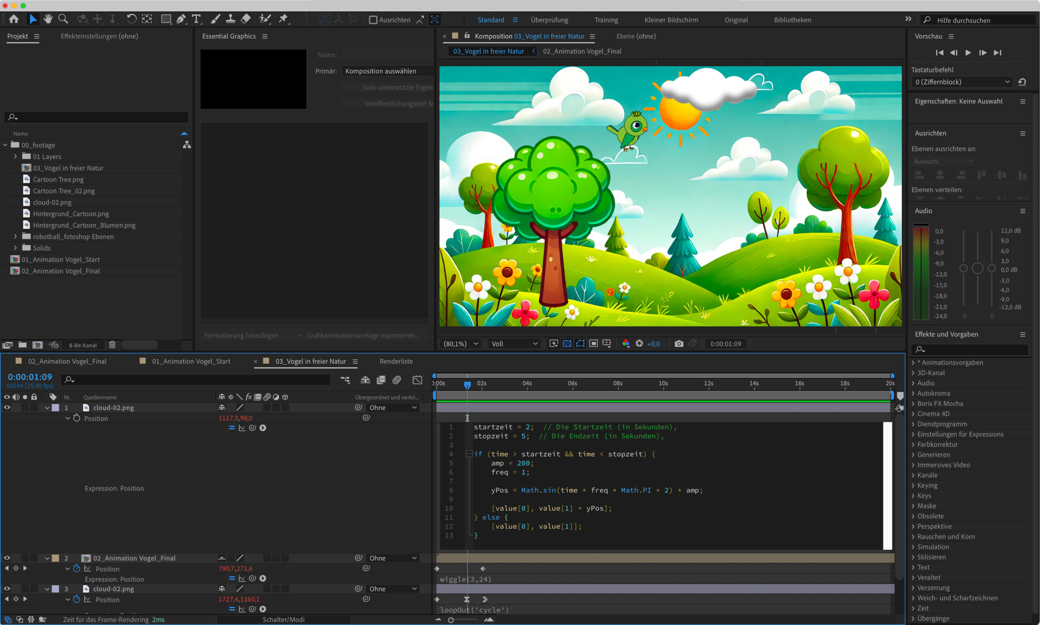
Task: Open the Home screen icon
Action: tap(14, 19)
